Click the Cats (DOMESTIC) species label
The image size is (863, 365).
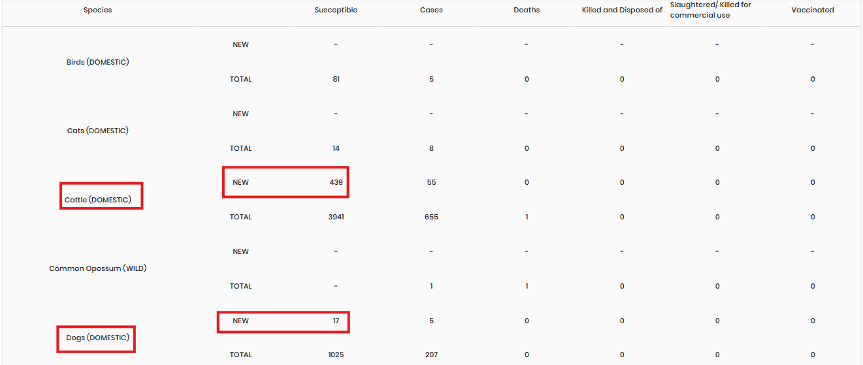(97, 131)
